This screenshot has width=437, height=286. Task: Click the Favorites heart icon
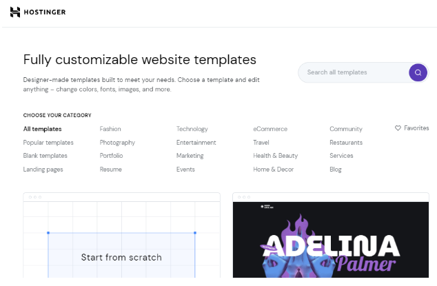click(398, 128)
